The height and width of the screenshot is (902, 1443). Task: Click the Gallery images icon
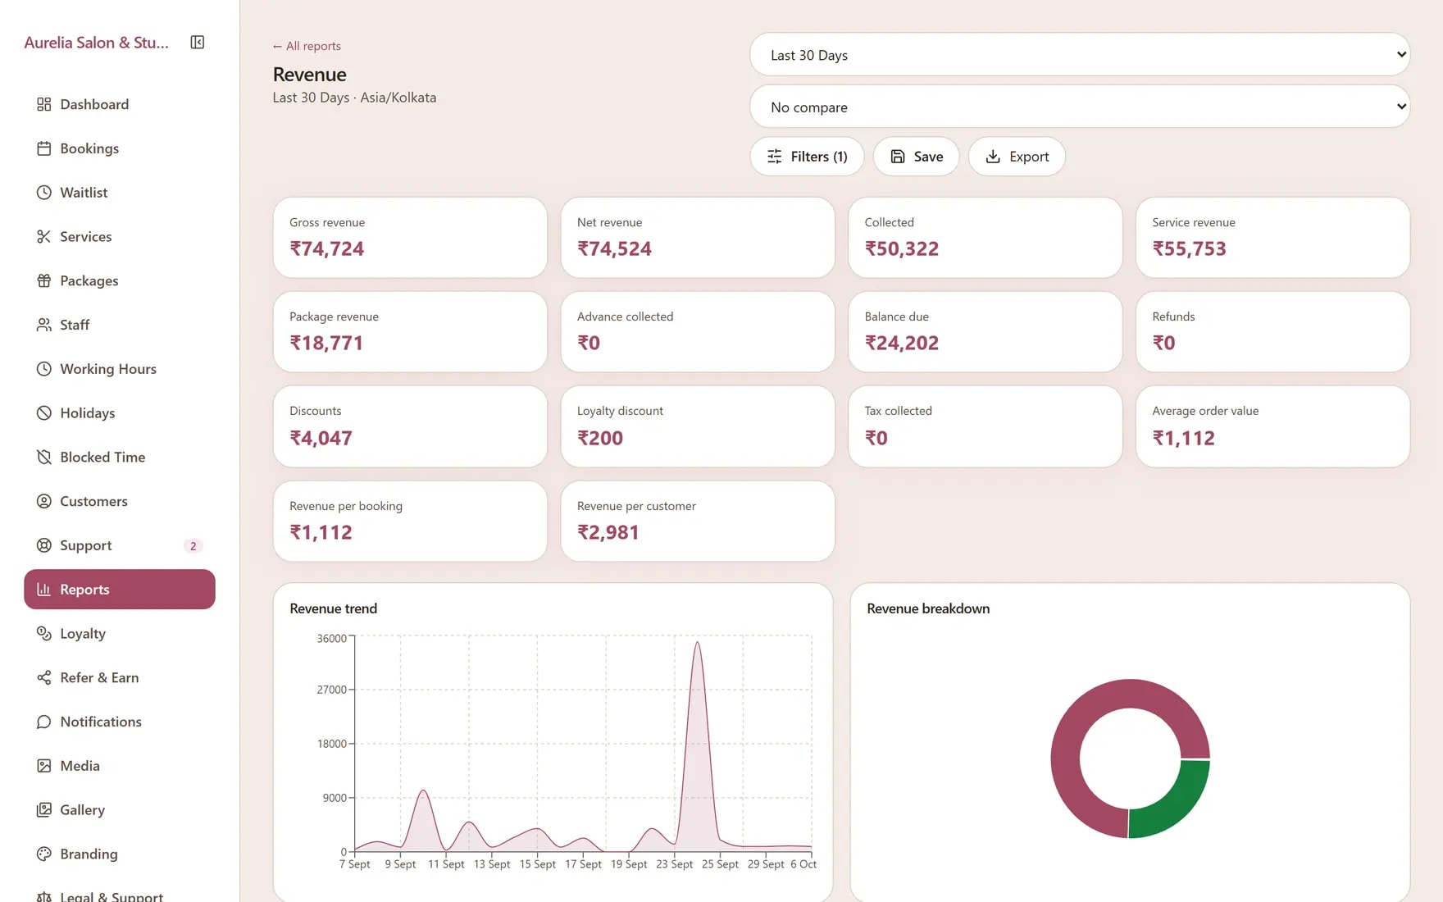pyautogui.click(x=43, y=810)
